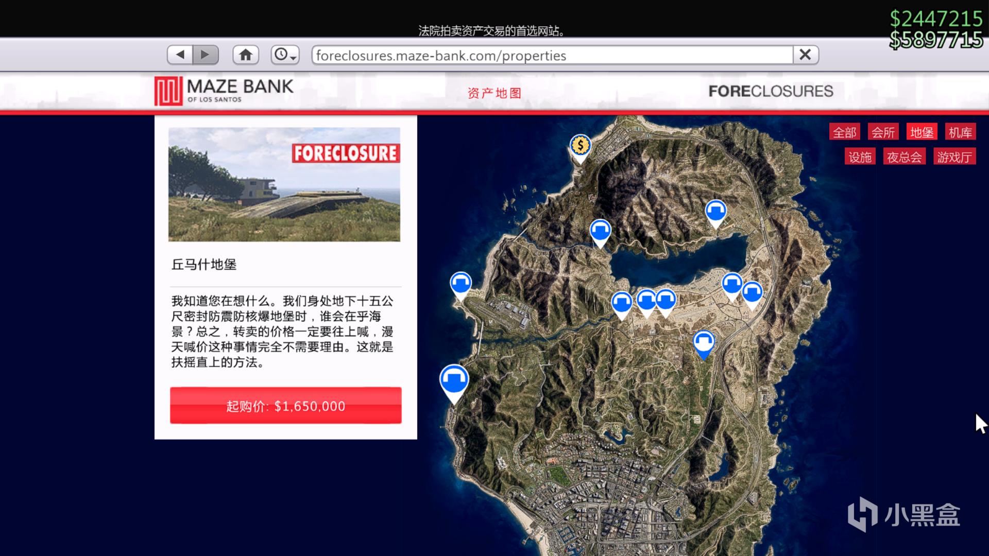Screen dimensions: 989x556
Task: Click the Maze Bank logo
Action: click(x=224, y=91)
